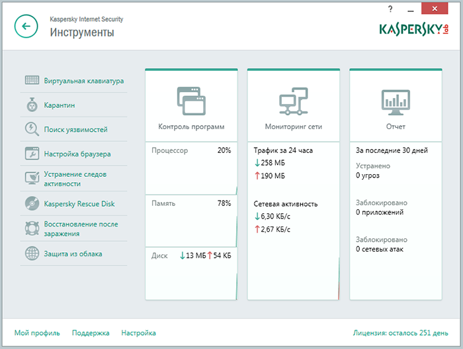Open Отчет tile label

[x=396, y=126]
